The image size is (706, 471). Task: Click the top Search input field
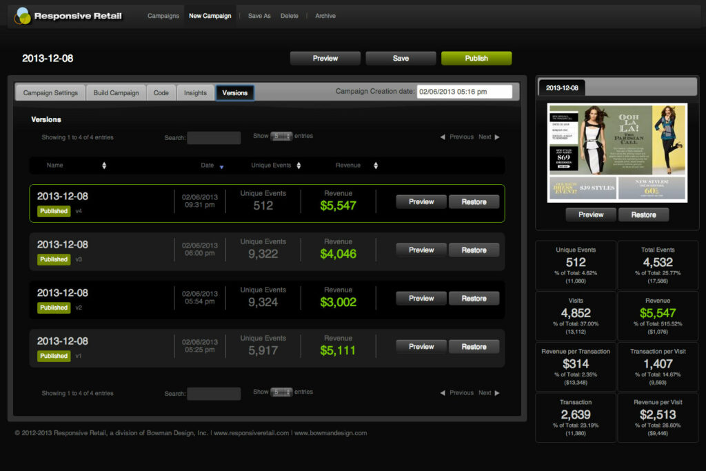click(x=214, y=138)
